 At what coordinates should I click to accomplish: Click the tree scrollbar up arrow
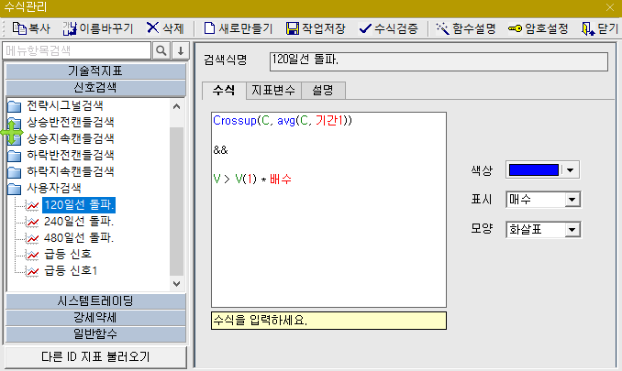(177, 106)
